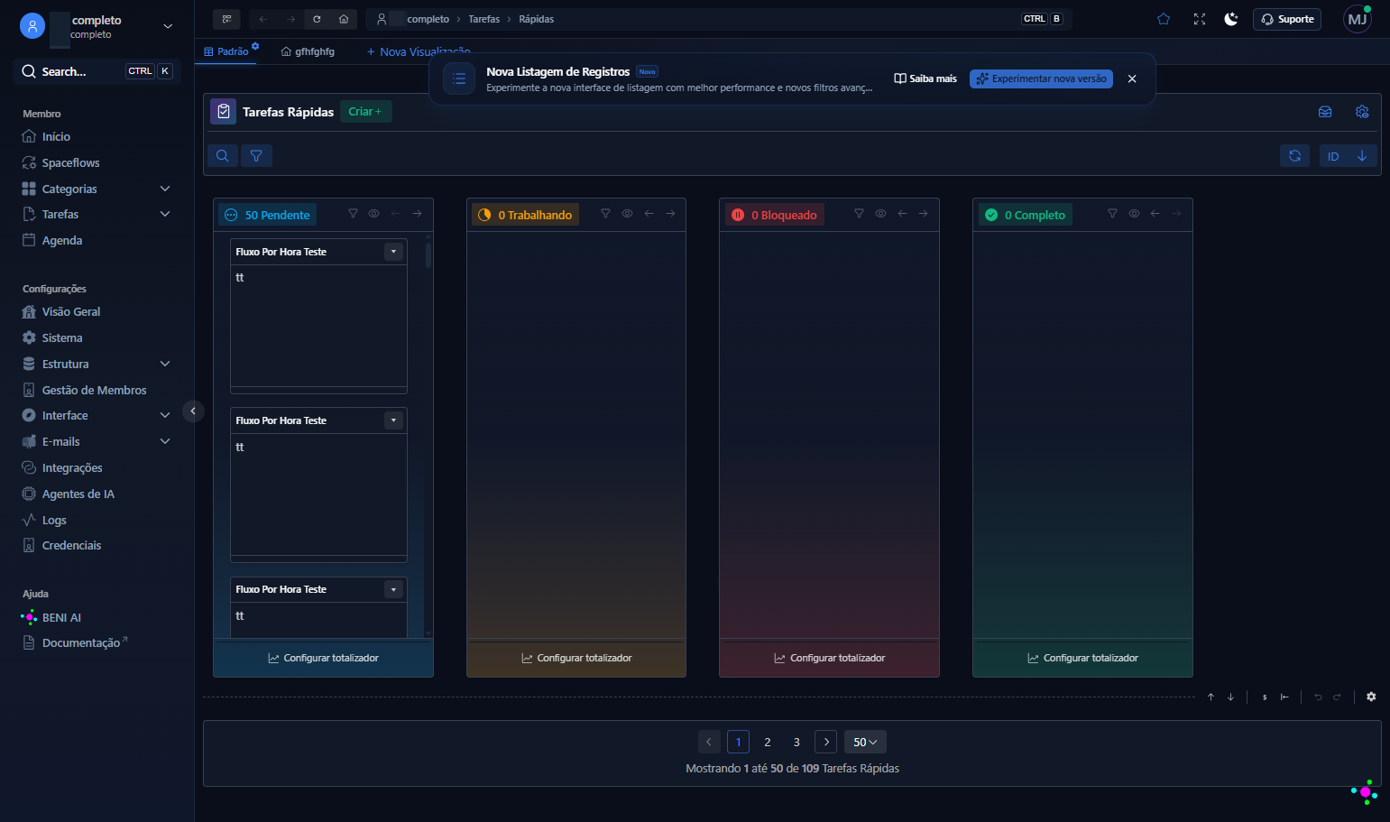Open the MJ user avatar
The height and width of the screenshot is (822, 1390).
pyautogui.click(x=1358, y=19)
